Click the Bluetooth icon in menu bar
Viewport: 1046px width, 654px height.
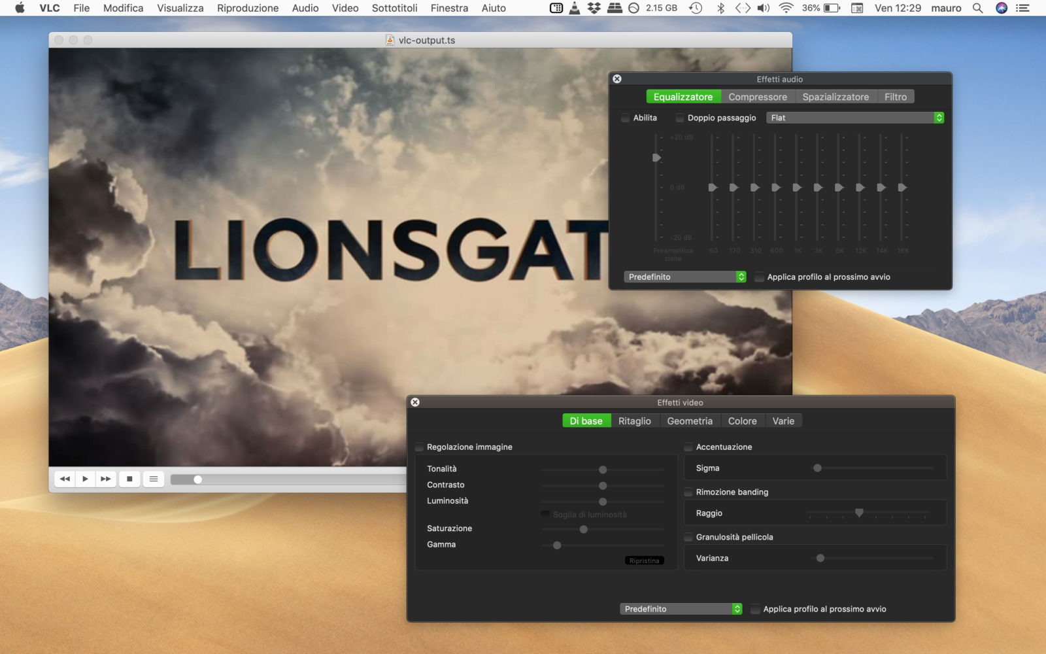point(720,8)
